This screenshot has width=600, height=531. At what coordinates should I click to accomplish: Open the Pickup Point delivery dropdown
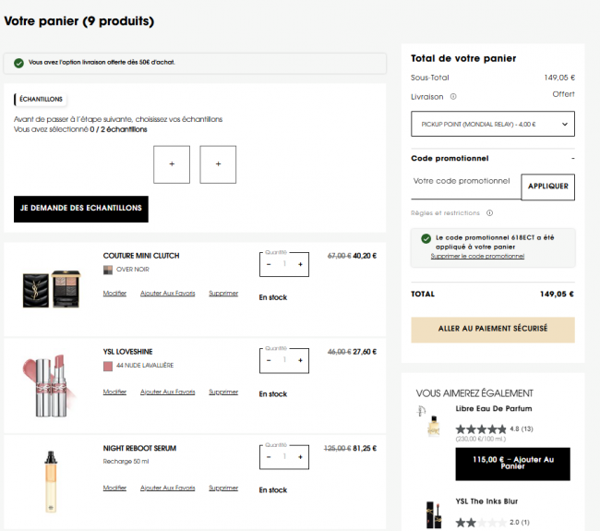pos(493,124)
